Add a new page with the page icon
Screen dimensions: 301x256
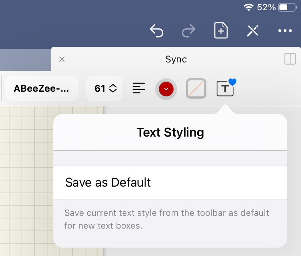click(221, 31)
